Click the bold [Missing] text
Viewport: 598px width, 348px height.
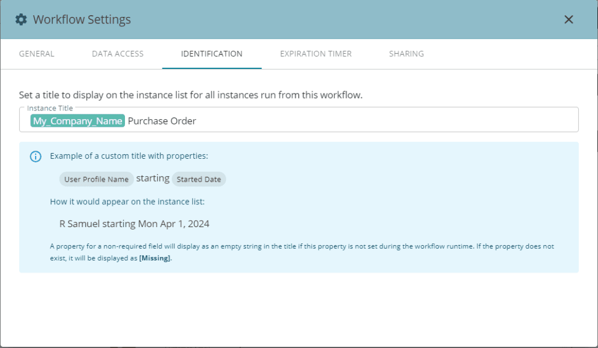click(x=155, y=259)
